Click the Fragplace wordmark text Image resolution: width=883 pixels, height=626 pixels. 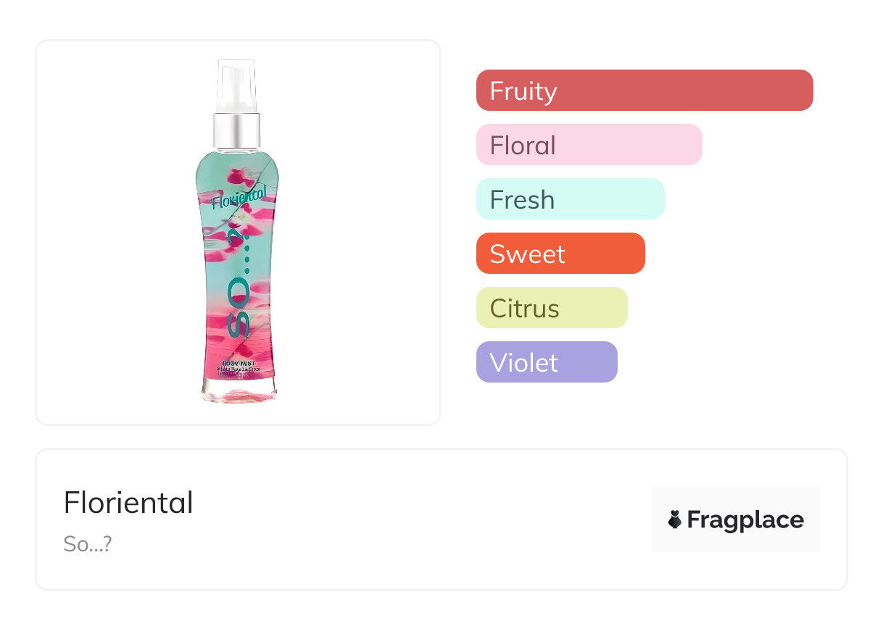(745, 519)
